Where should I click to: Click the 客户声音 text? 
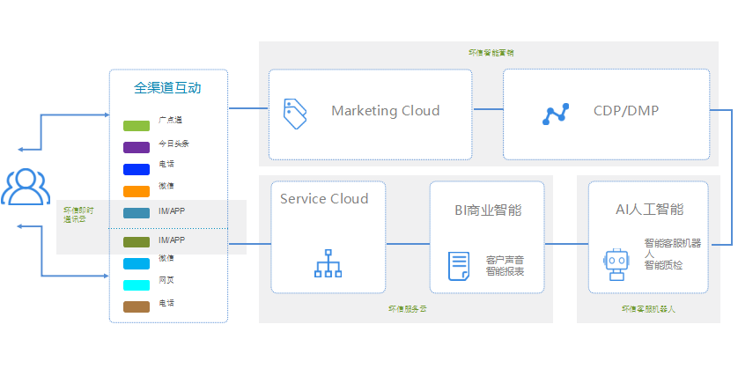point(505,260)
